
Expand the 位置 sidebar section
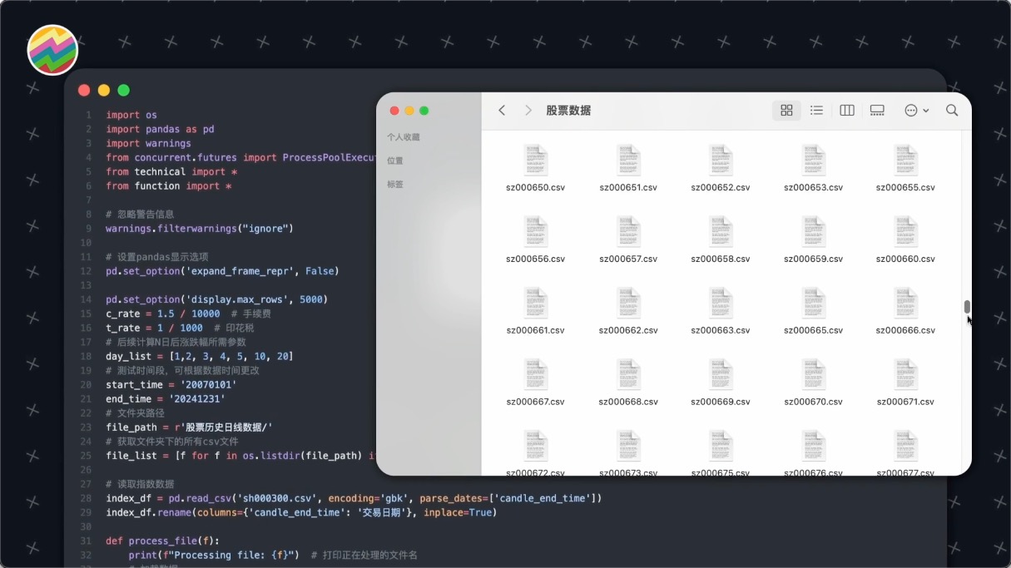click(x=395, y=161)
